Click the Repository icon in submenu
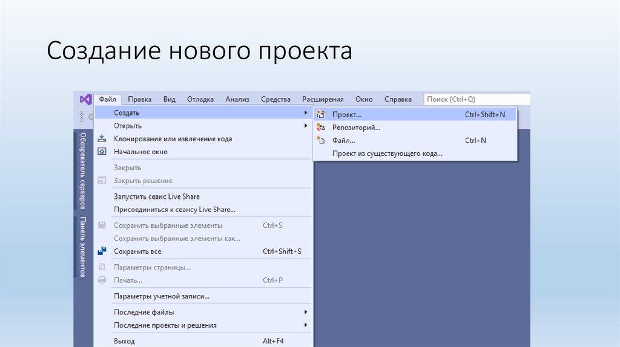The height and width of the screenshot is (347, 620). 322,128
